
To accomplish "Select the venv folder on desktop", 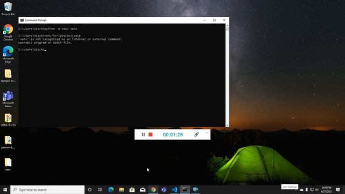I will [8, 164].
